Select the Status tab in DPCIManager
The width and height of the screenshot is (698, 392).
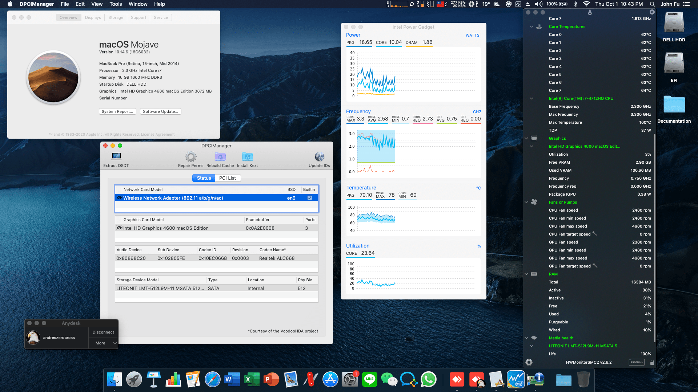204,178
